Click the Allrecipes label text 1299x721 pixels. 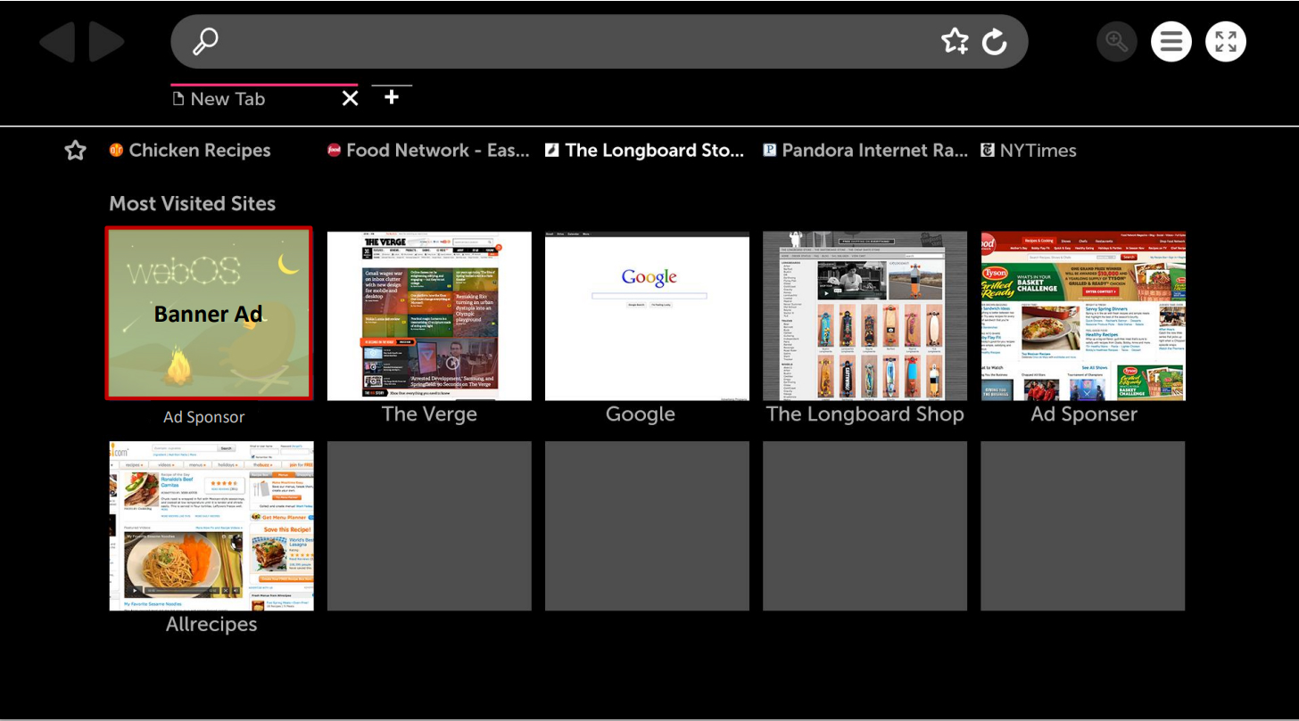(211, 624)
